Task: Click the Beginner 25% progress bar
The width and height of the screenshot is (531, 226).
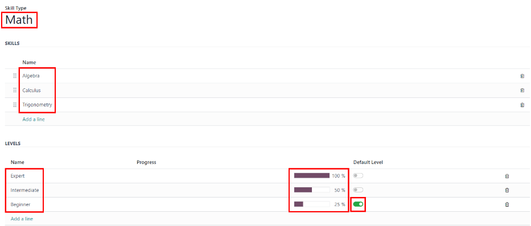Action: coord(311,204)
